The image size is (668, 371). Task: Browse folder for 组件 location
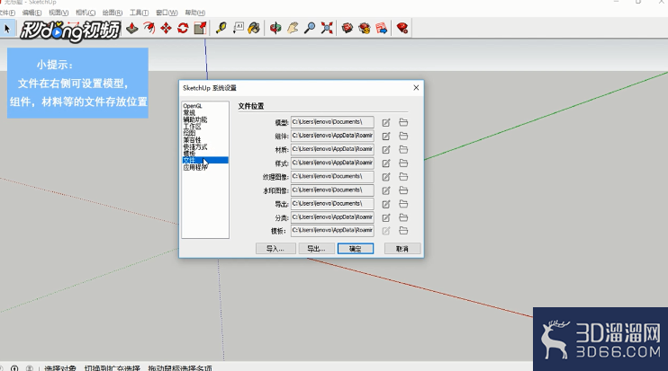click(403, 136)
